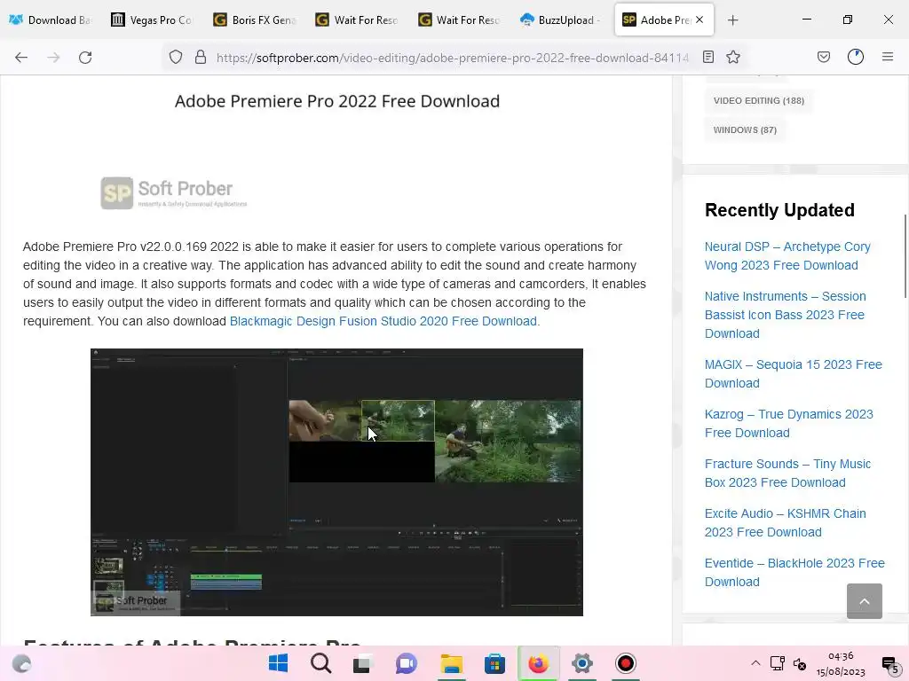This screenshot has height=681, width=909.
Task: Click the Premiere Pro screenshot image
Action: 336,481
